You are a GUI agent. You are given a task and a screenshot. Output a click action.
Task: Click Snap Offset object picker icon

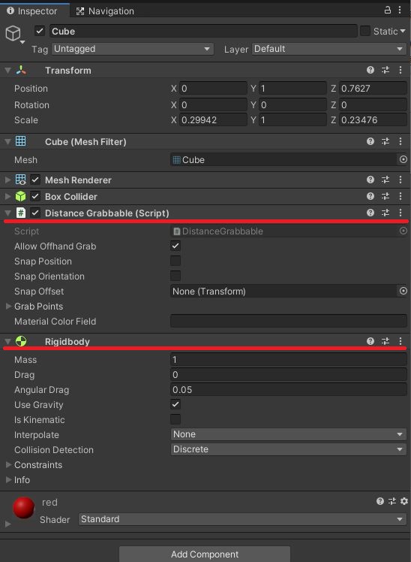coord(403,291)
